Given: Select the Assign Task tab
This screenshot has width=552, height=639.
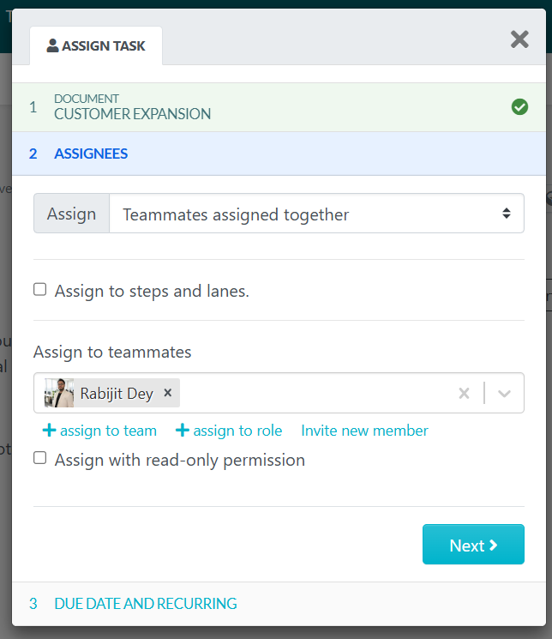Looking at the screenshot, I should pyautogui.click(x=96, y=46).
